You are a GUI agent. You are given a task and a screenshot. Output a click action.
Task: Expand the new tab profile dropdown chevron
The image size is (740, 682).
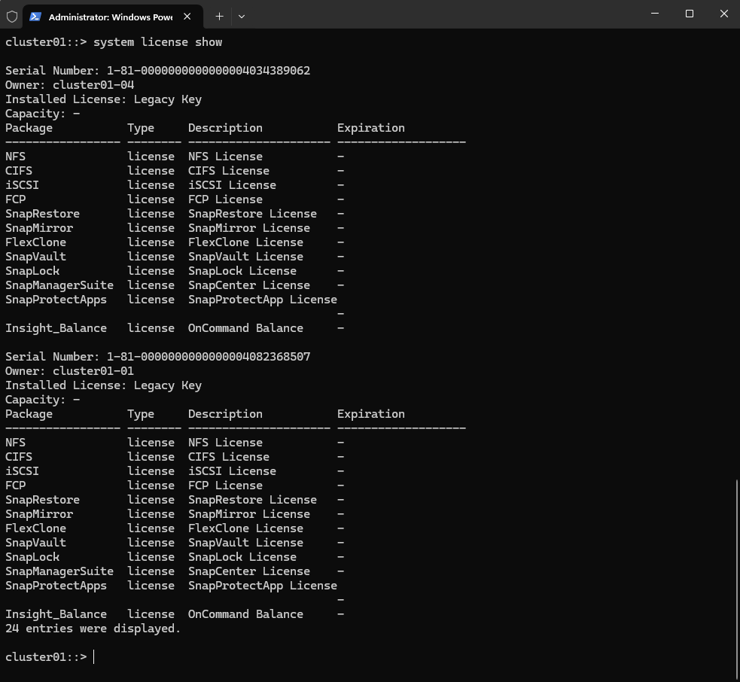click(x=242, y=17)
